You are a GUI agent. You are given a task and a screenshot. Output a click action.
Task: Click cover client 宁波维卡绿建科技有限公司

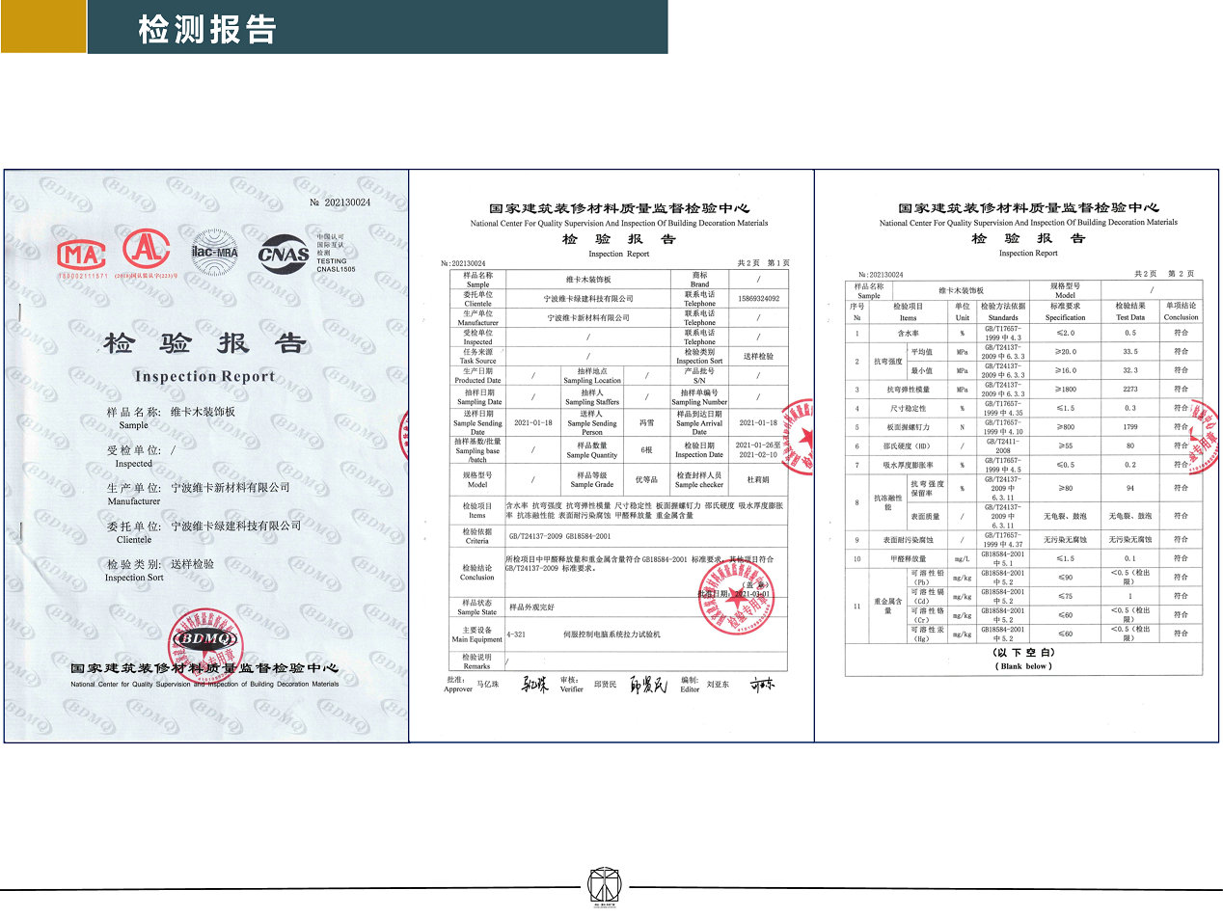[235, 526]
